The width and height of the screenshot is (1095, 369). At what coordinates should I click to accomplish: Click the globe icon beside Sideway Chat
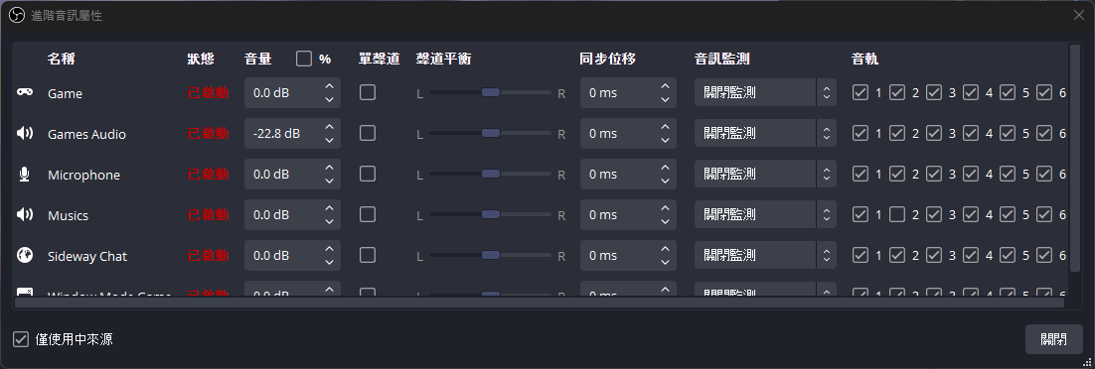point(25,255)
